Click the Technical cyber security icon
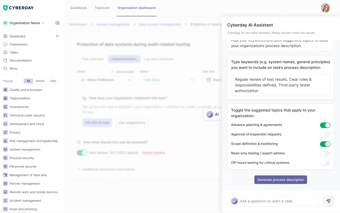The image size is (340, 213). [5, 115]
